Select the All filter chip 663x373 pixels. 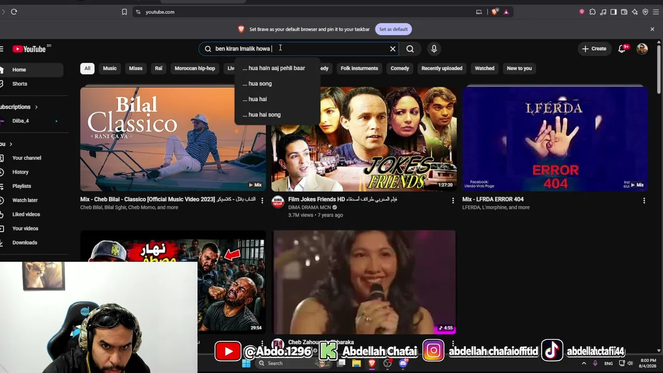pos(87,68)
